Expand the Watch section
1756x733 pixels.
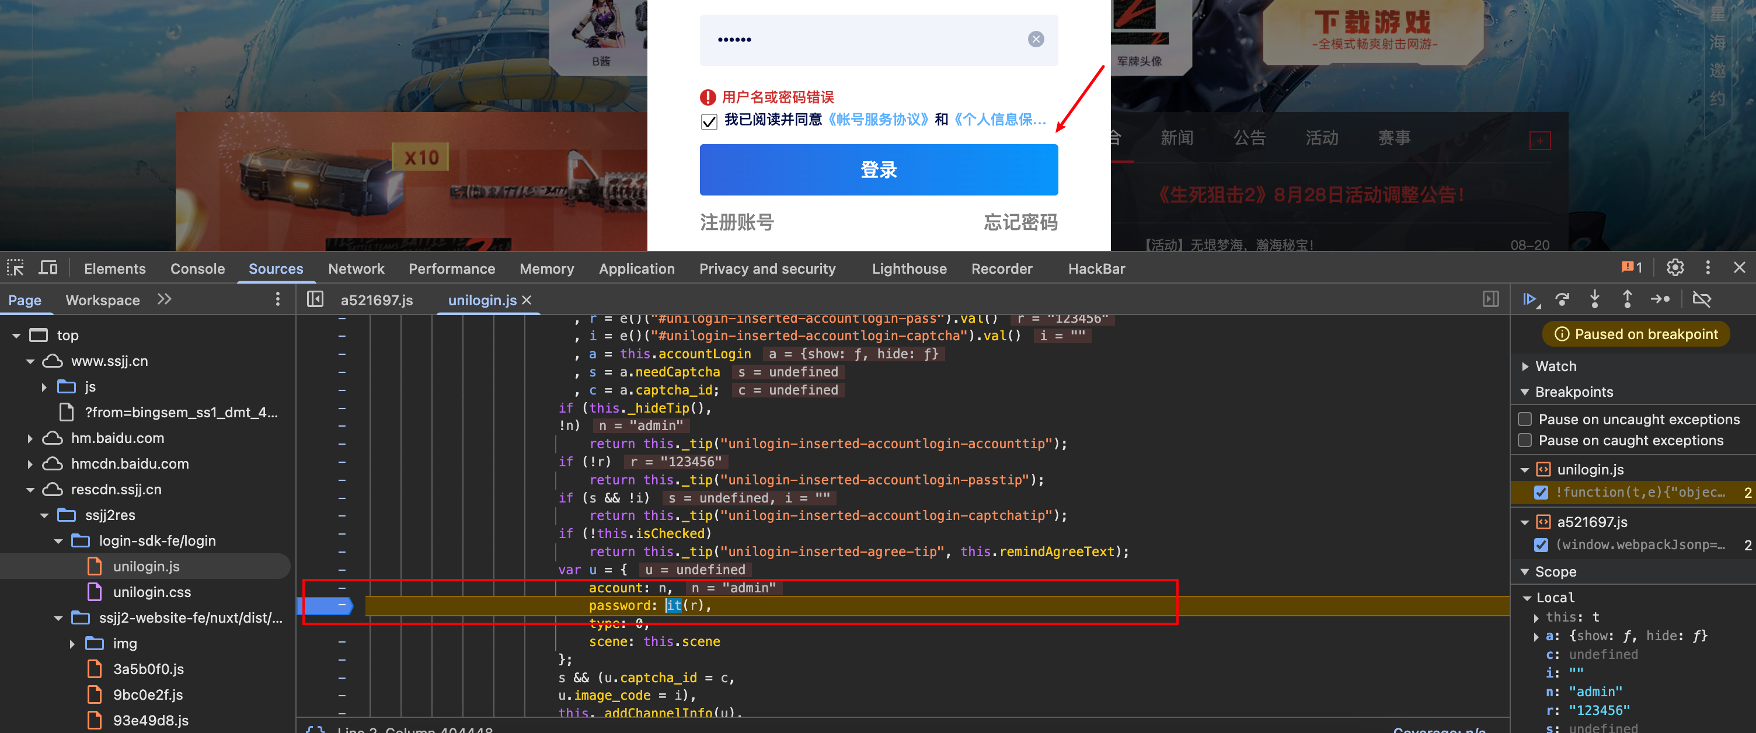1525,366
